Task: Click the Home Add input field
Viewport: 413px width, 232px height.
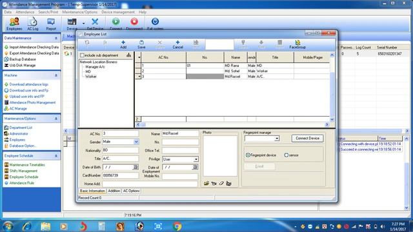Action: point(150,184)
